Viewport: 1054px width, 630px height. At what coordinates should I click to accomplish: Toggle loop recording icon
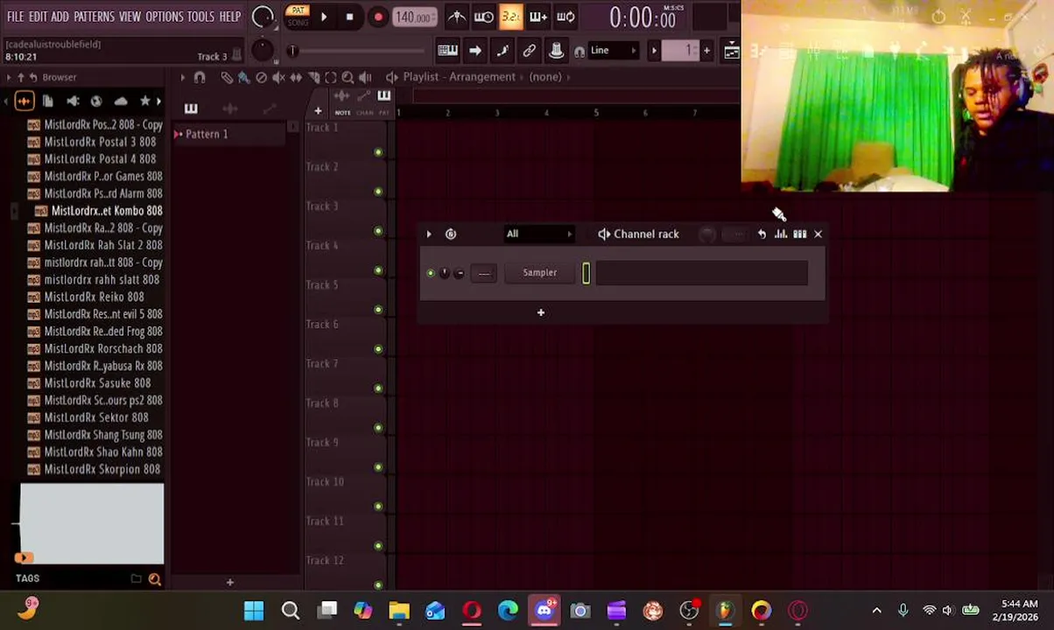pos(566,17)
